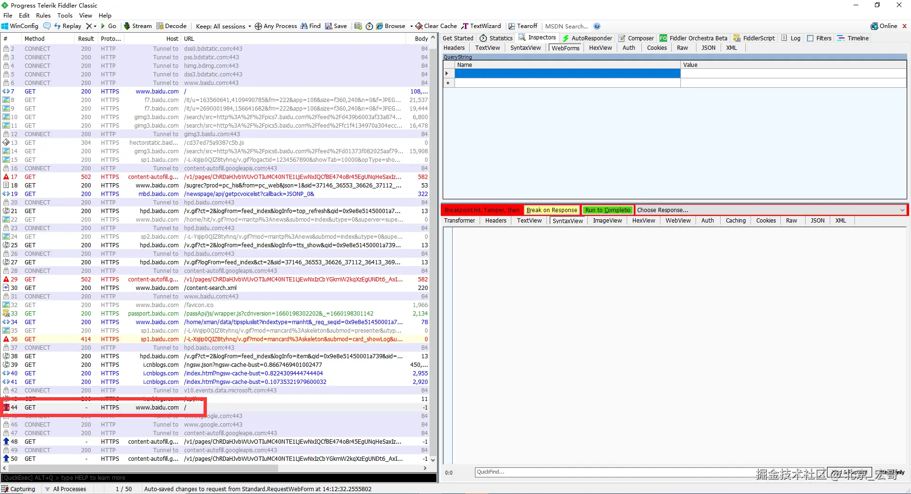Click the QuickExec command box
Viewport: 911px width, 494px height.
click(218, 478)
